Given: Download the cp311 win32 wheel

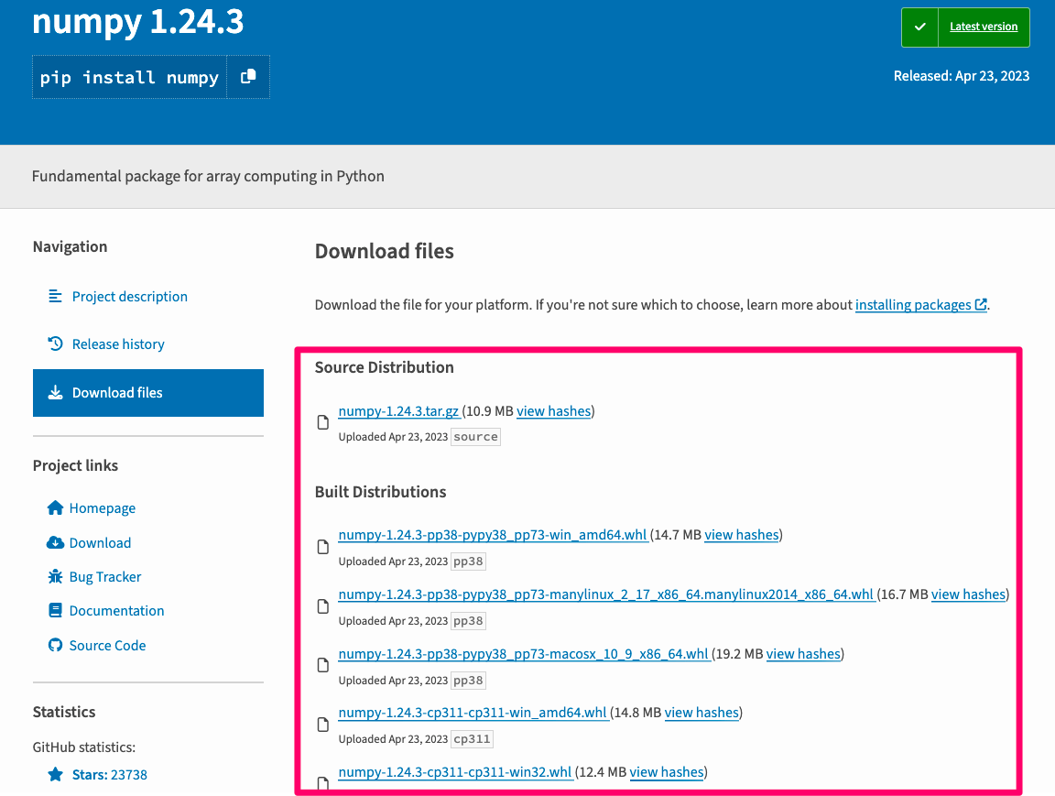Looking at the screenshot, I should [455, 772].
